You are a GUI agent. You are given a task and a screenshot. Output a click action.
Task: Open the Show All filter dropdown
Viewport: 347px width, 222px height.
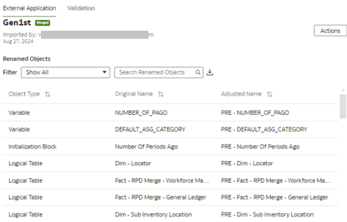(65, 72)
